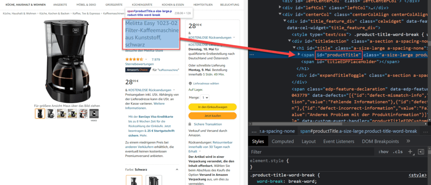The width and height of the screenshot is (431, 185).
Task: Switch to the DOM Breakpoints tab
Action: [380, 141]
